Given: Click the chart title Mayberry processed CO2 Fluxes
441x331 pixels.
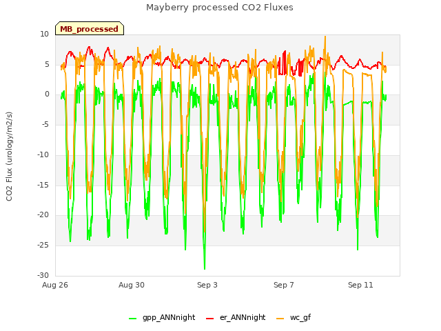Looking at the screenshot, I should pyautogui.click(x=220, y=8).
